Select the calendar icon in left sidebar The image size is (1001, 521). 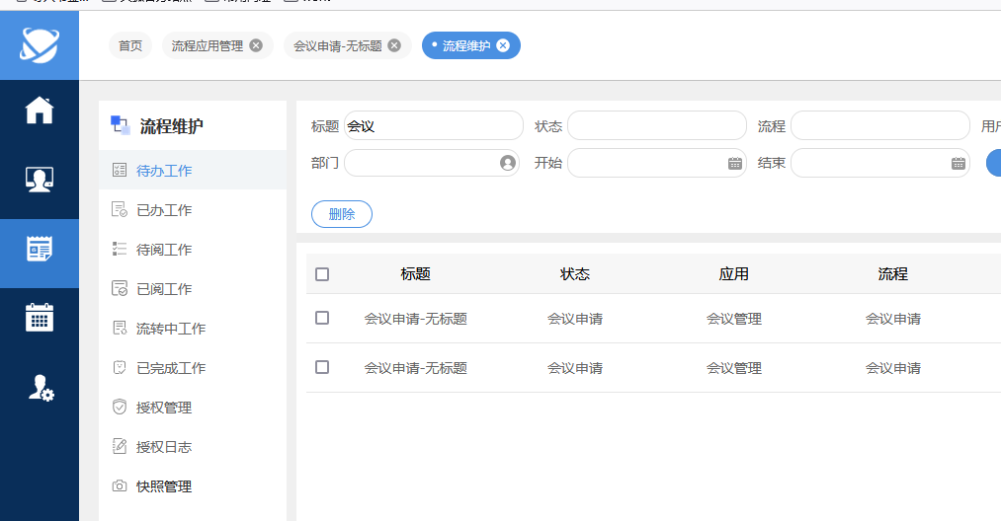pyautogui.click(x=40, y=318)
